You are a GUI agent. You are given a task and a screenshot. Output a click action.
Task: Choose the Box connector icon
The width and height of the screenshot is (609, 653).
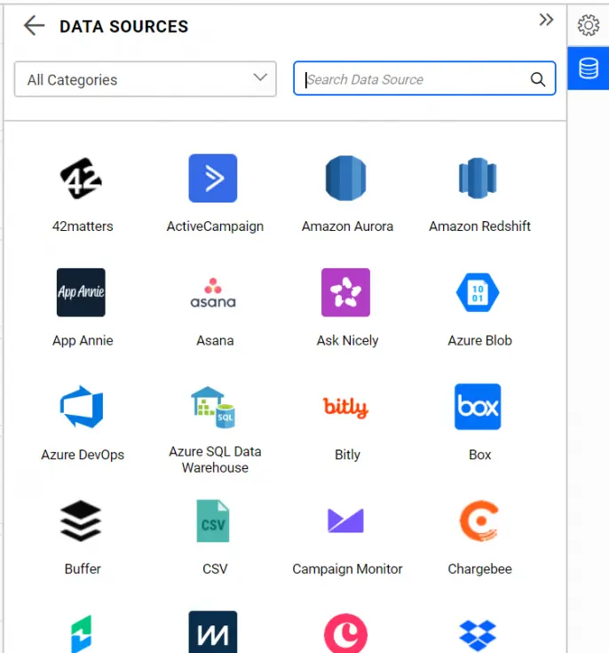[479, 407]
